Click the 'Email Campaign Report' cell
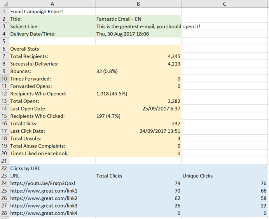Screen dimensions: 269x219 52,12
